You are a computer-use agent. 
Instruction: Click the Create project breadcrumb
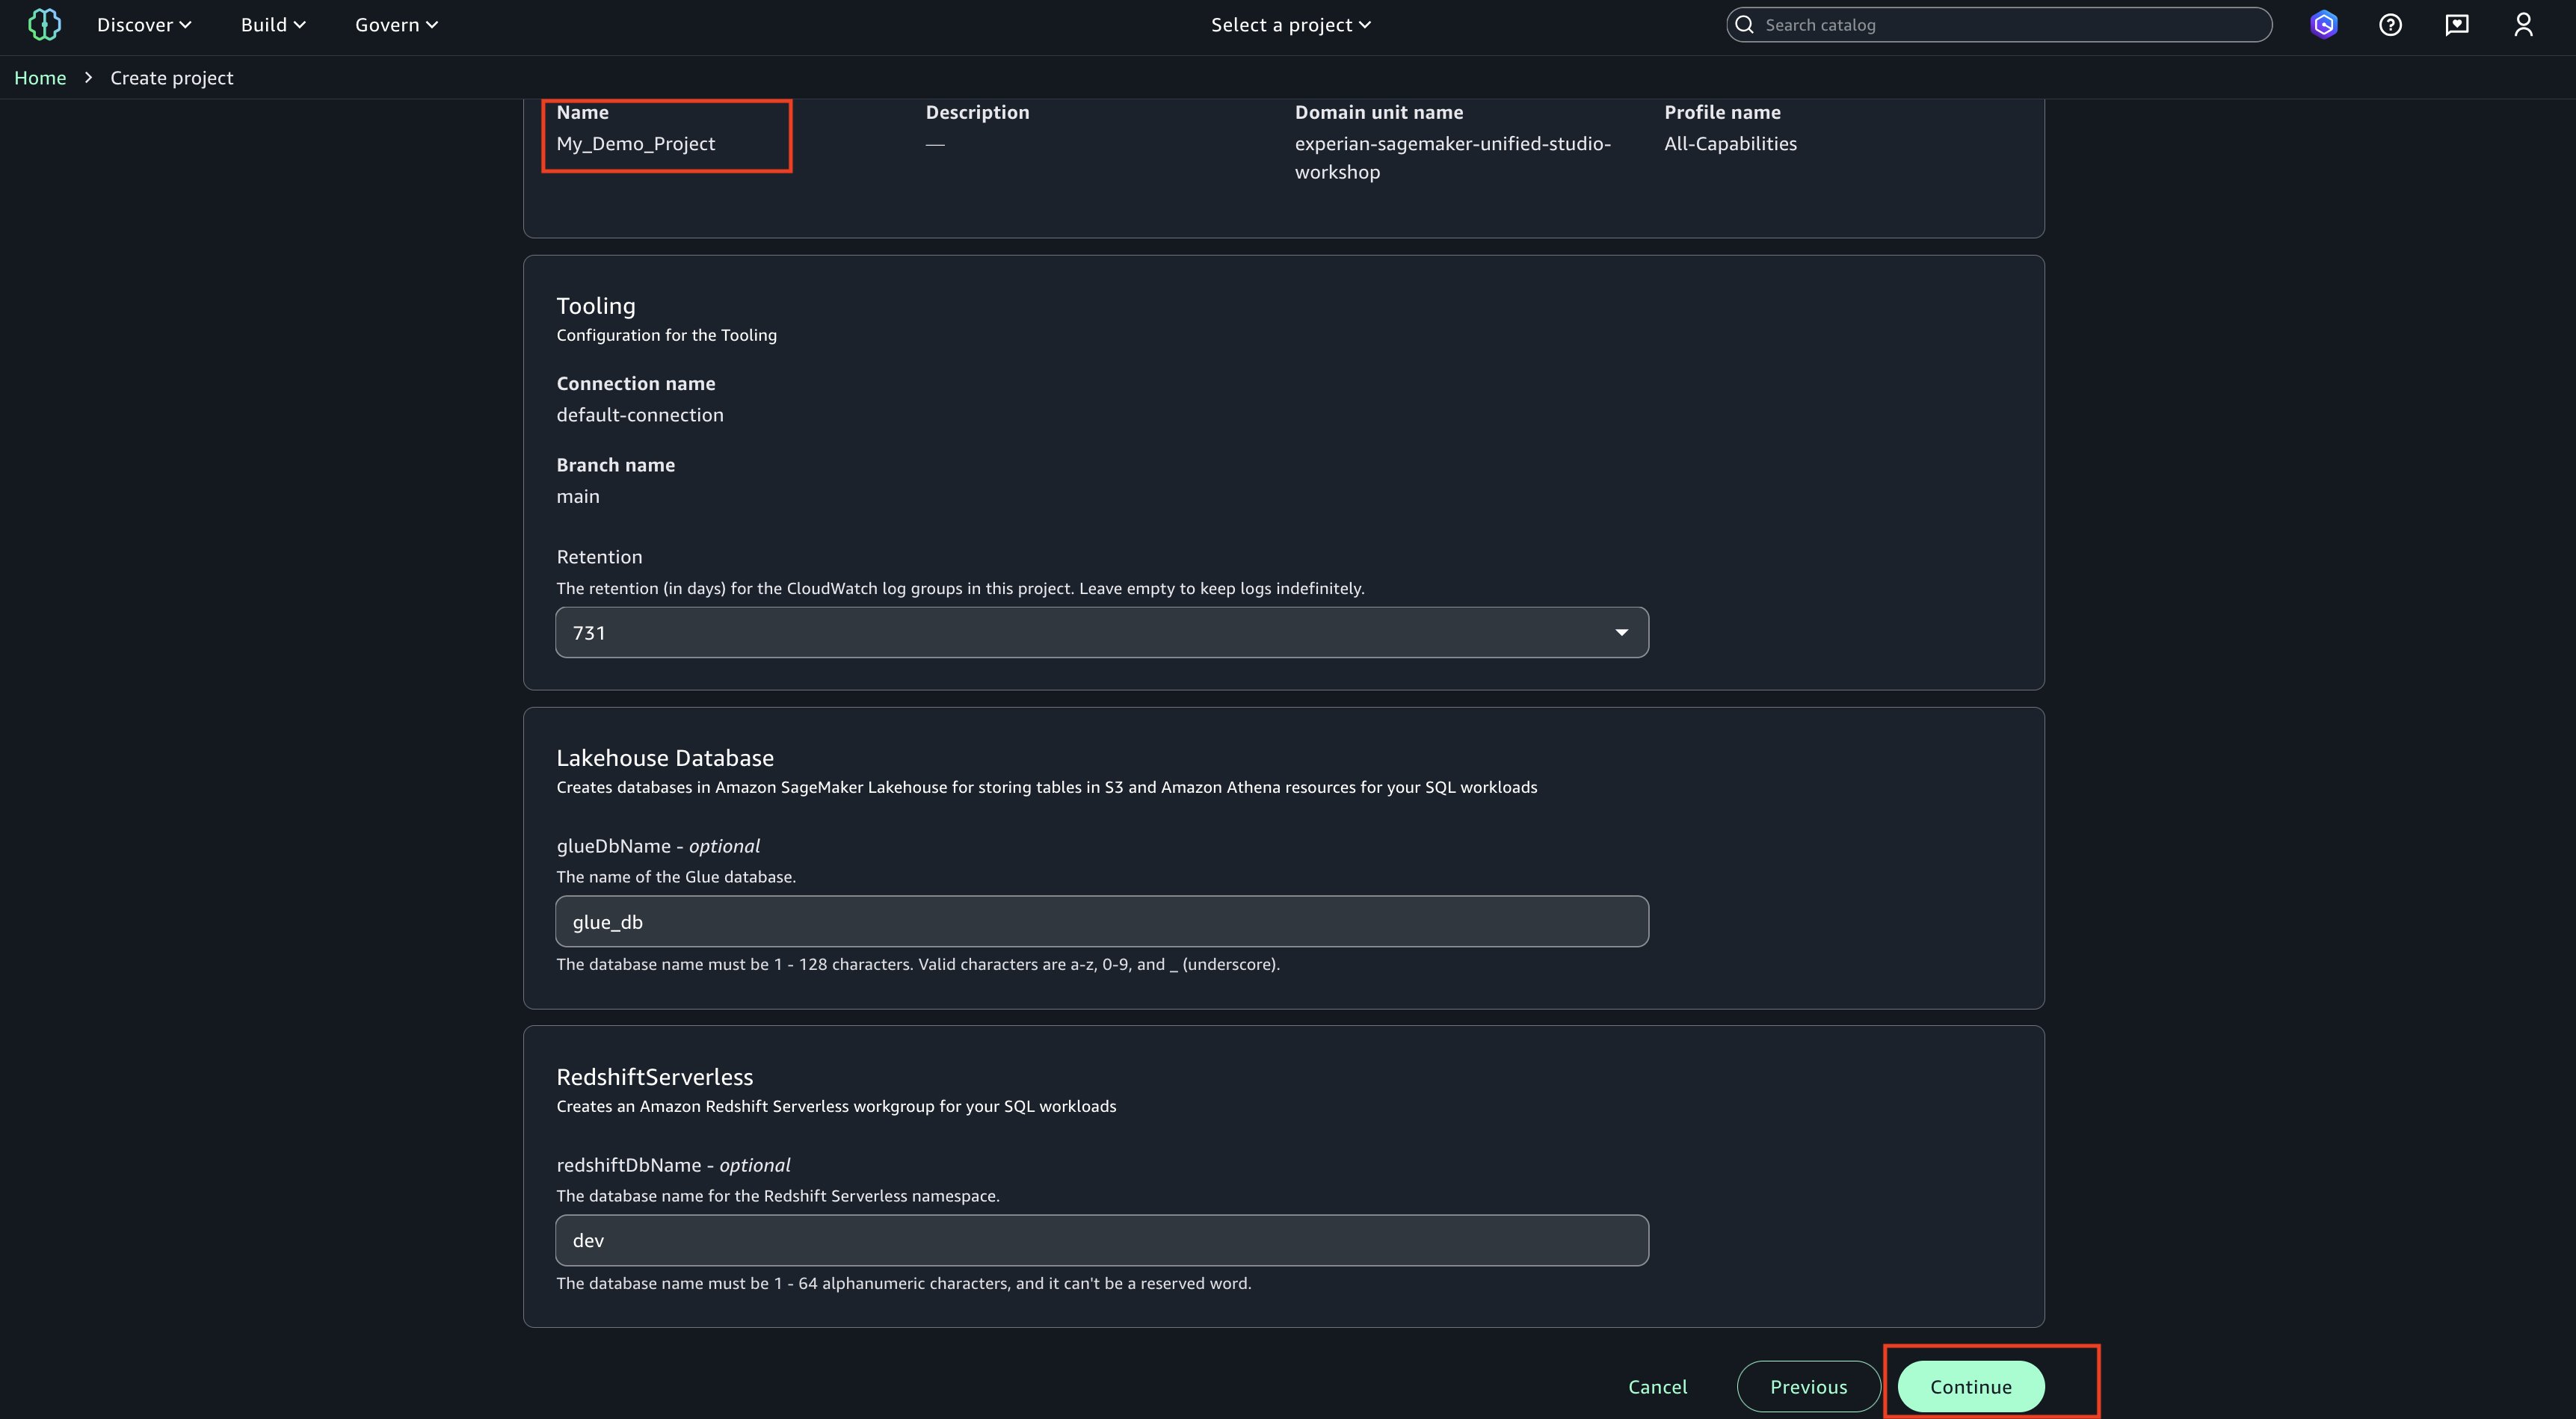[x=171, y=78]
